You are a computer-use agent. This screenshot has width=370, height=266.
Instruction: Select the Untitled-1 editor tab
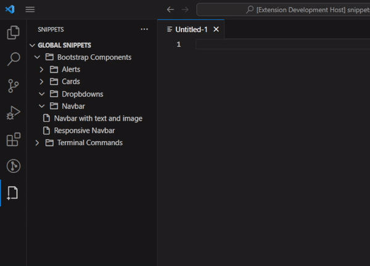click(191, 29)
